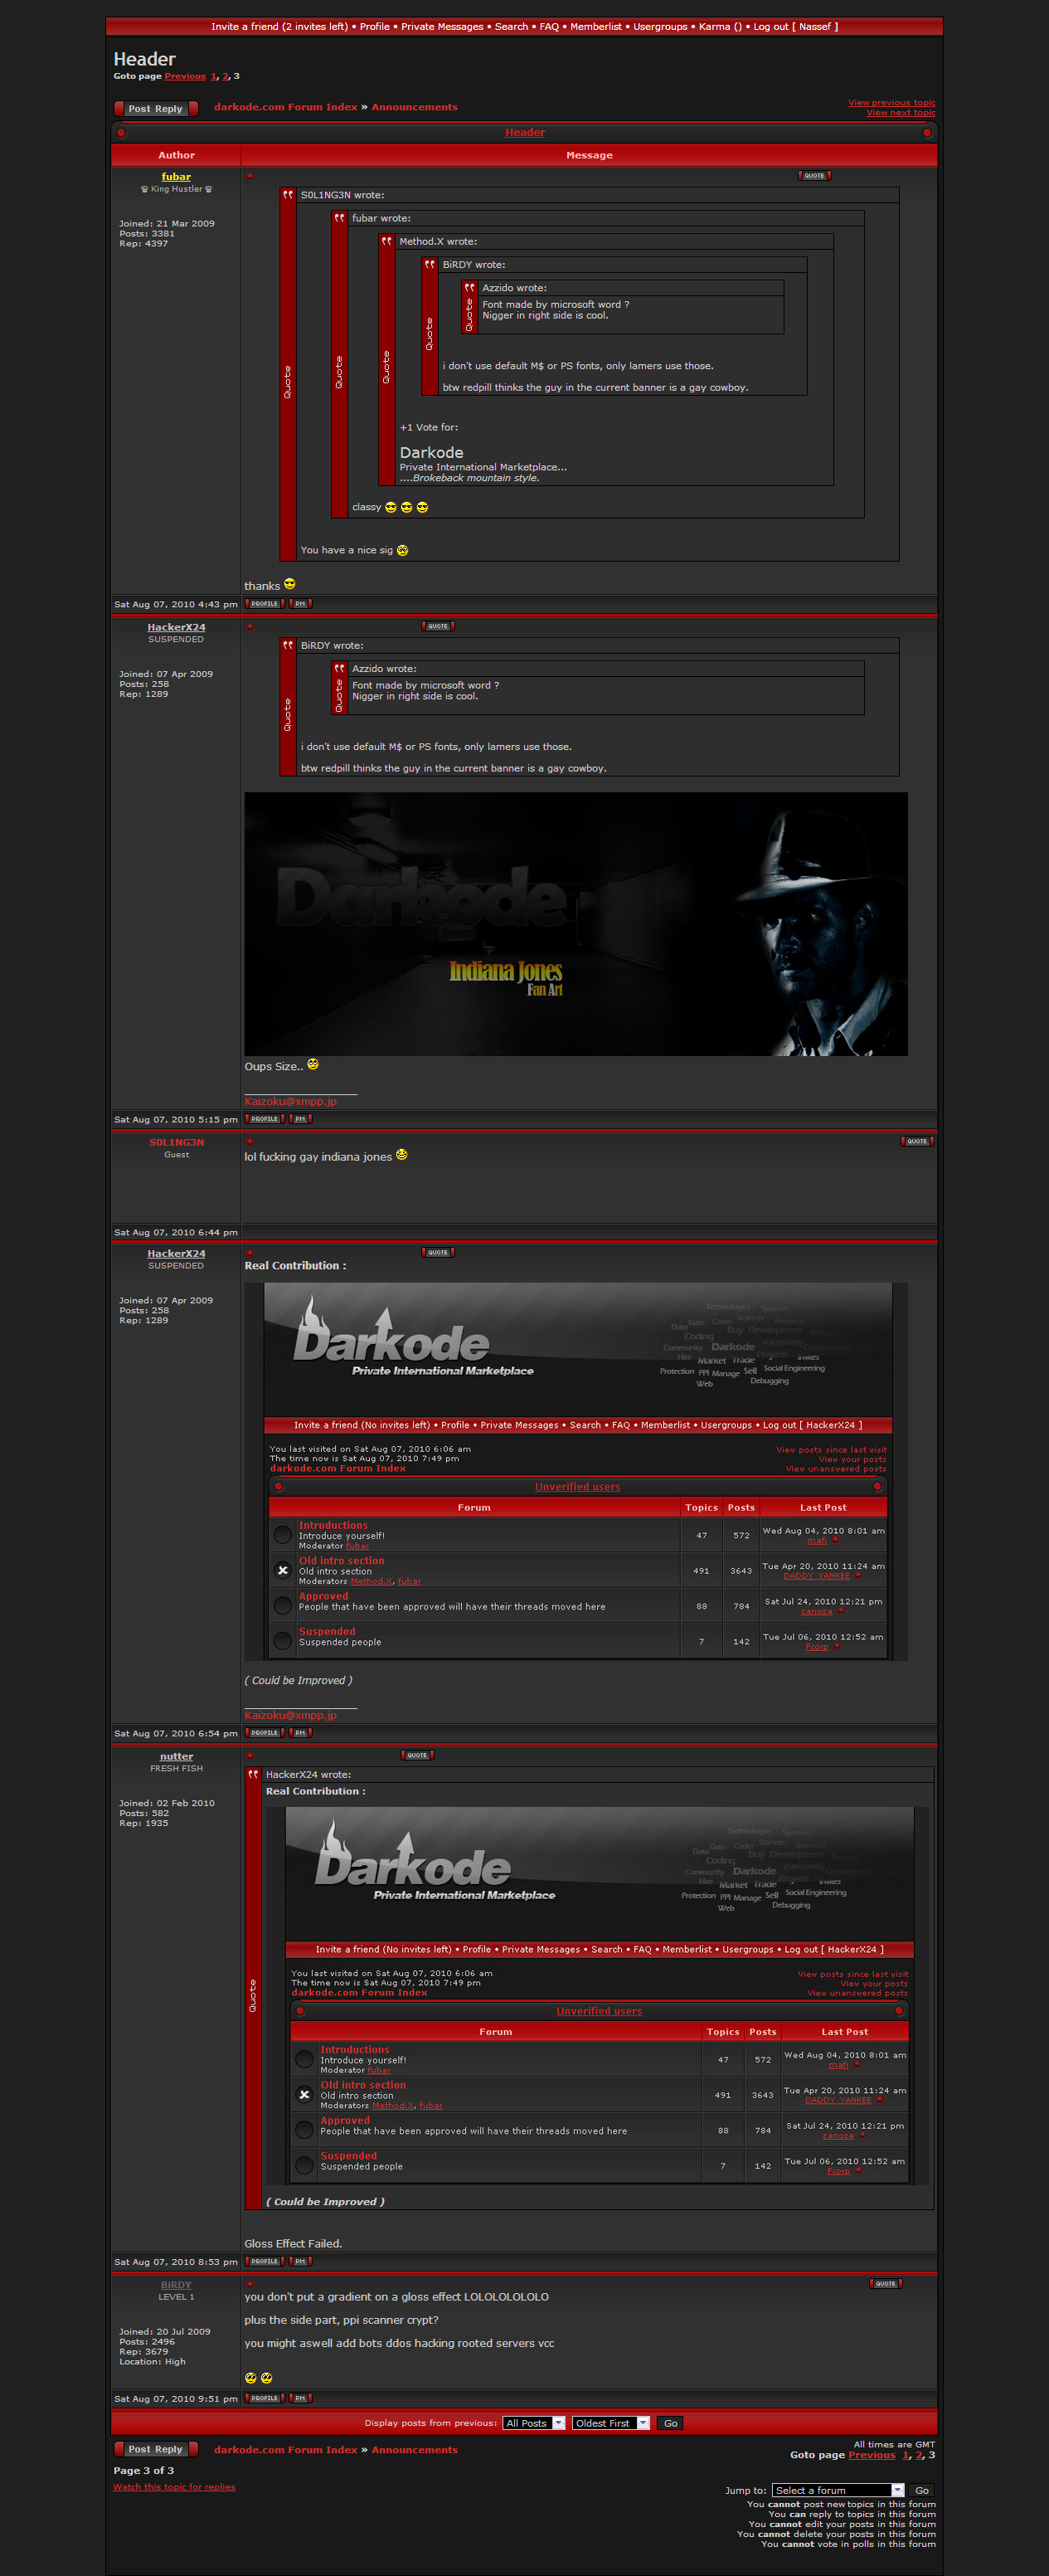Click PM button below the Indiana Jones banner post
Image resolution: width=1049 pixels, height=2576 pixels.
click(300, 1119)
